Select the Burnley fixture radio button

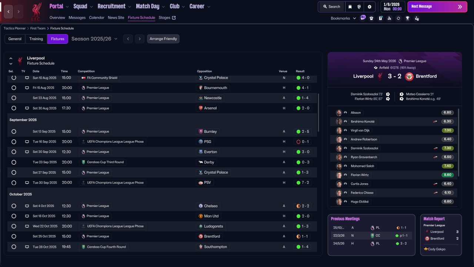coord(14,132)
